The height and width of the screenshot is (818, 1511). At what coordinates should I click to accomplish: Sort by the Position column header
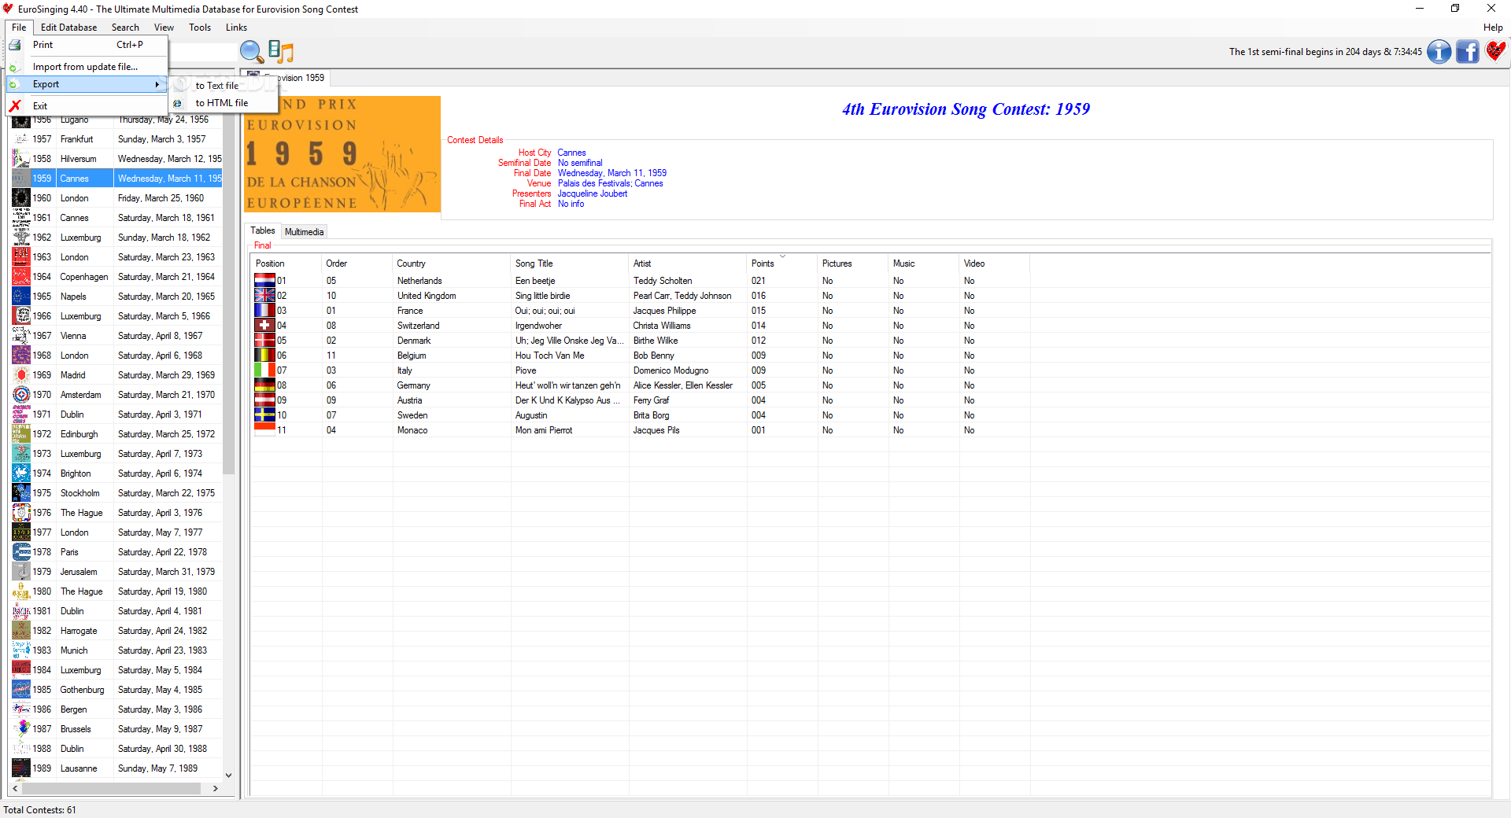(x=286, y=263)
